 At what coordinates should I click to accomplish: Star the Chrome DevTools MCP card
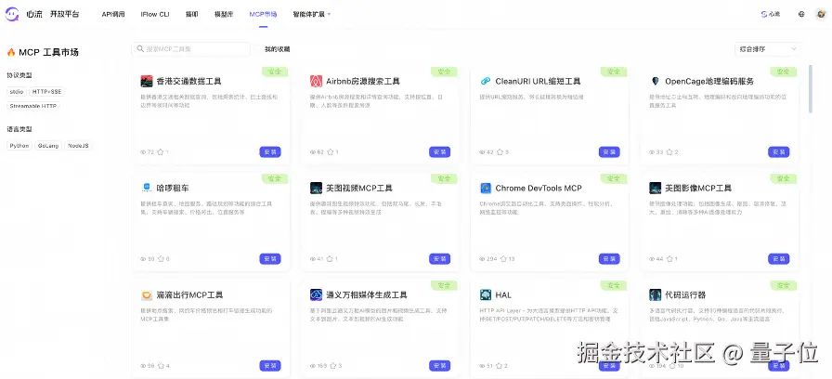(x=503, y=259)
